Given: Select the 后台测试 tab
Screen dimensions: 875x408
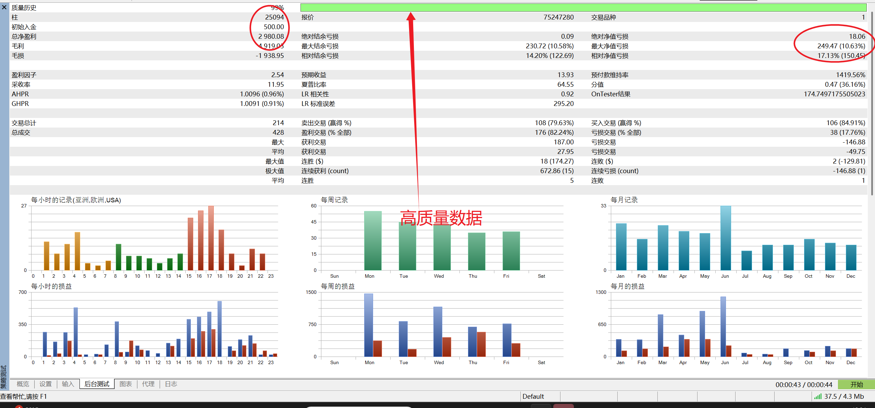Looking at the screenshot, I should (x=97, y=384).
